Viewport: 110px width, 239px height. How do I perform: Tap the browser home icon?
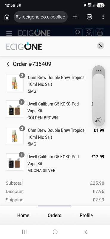(7, 17)
